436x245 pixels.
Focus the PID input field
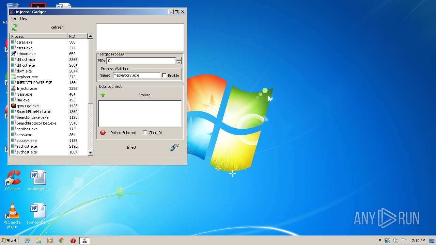coord(141,61)
